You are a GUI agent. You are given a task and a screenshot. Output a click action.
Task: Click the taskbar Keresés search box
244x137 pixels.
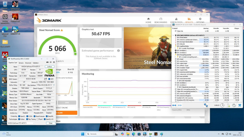(x=100, y=134)
